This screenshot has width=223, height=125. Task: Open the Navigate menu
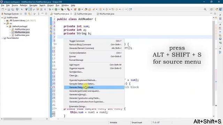pos(33,6)
